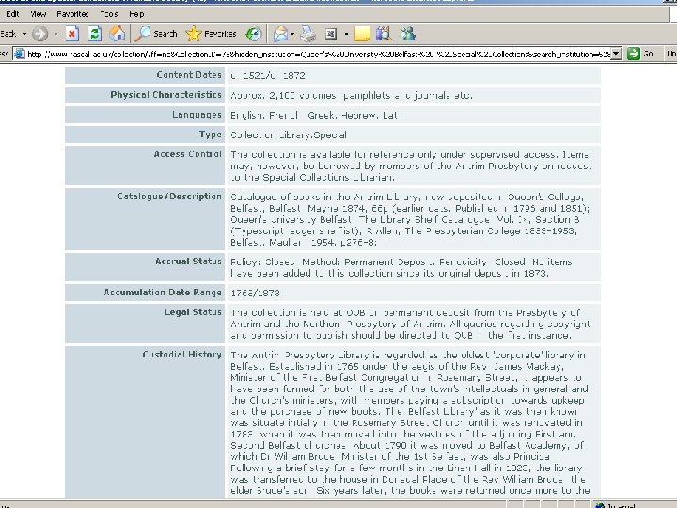Click the 'Collection.Library.Special' type value

(289, 135)
